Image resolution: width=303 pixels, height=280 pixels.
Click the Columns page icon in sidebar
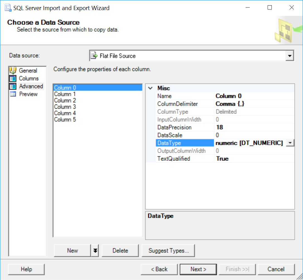tap(13, 79)
